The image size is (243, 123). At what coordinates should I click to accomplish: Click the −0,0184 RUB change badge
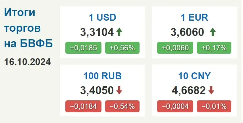pyautogui.click(x=84, y=106)
